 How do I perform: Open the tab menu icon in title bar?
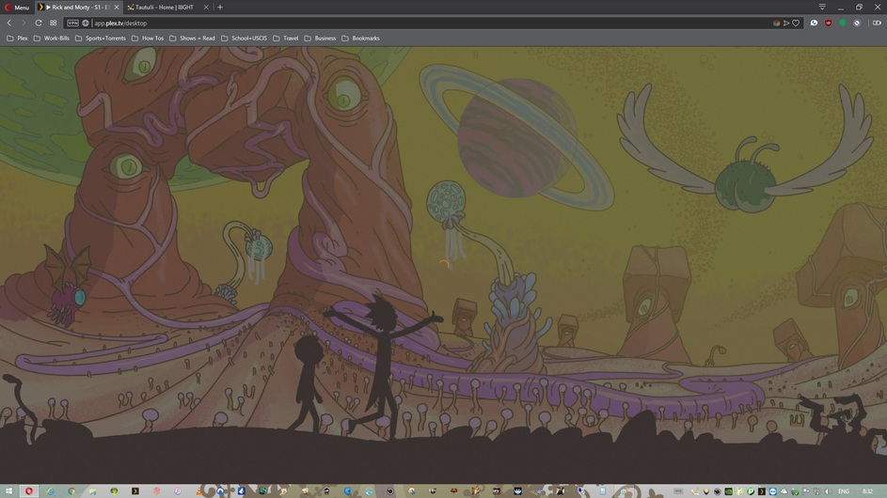pyautogui.click(x=822, y=7)
